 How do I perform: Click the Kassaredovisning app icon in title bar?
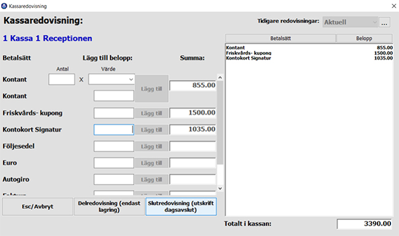4,6
